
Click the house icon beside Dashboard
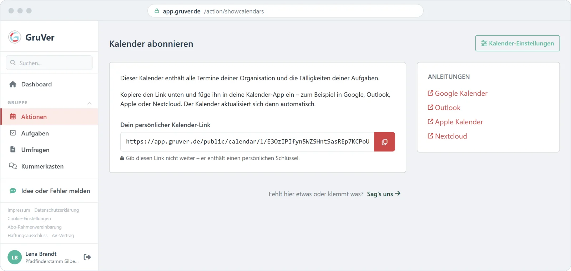pos(13,84)
